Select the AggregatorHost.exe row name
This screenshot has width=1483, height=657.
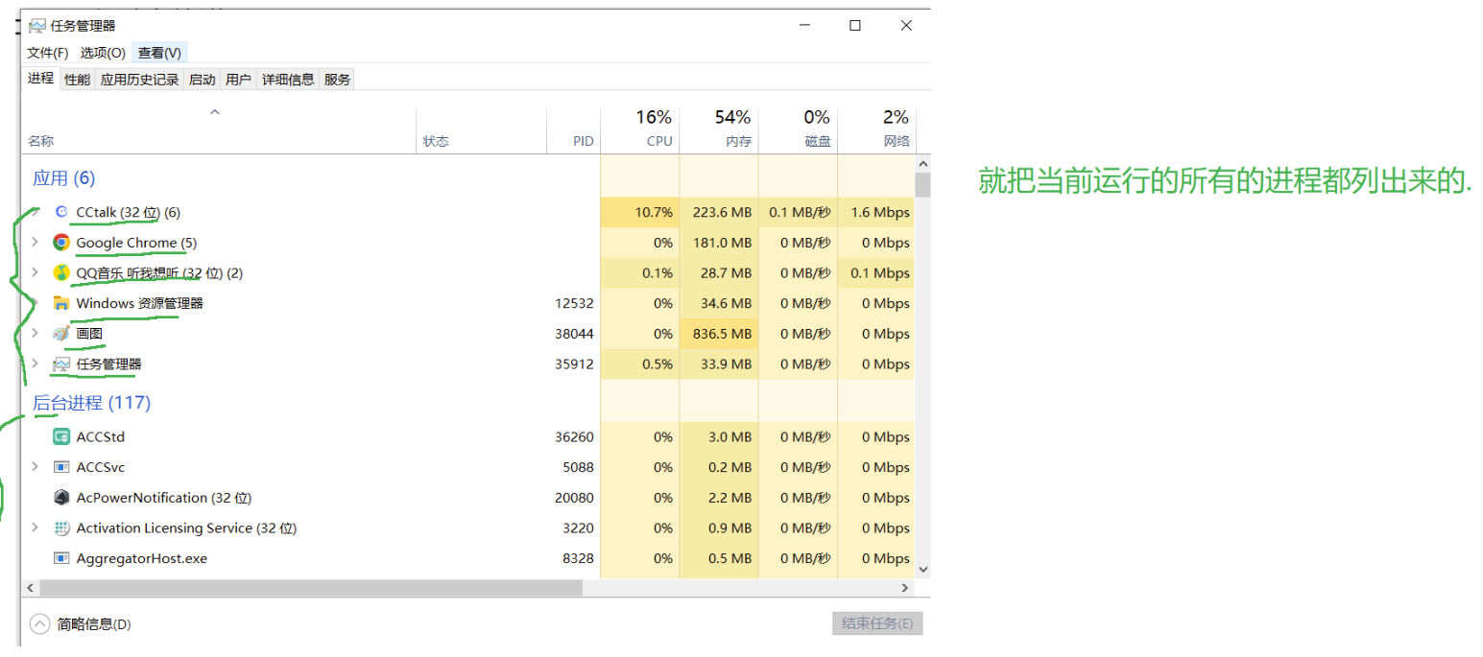point(142,558)
